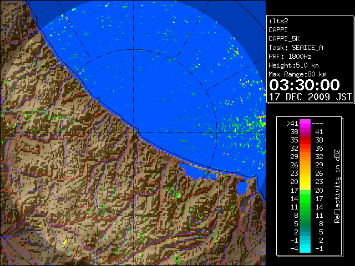Click the 'CAPPI' product line

pyautogui.click(x=278, y=30)
